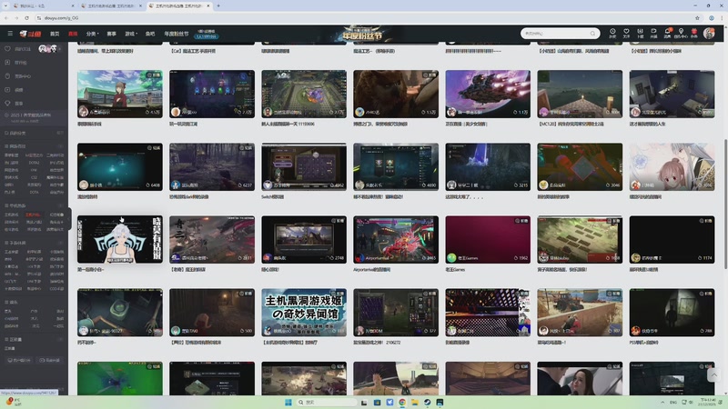
Task: Open the plain crimson 老王Games stream
Action: tap(488, 239)
